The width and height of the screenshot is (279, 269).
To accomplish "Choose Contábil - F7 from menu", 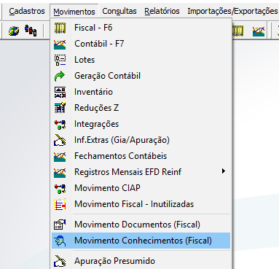I will 141,44.
